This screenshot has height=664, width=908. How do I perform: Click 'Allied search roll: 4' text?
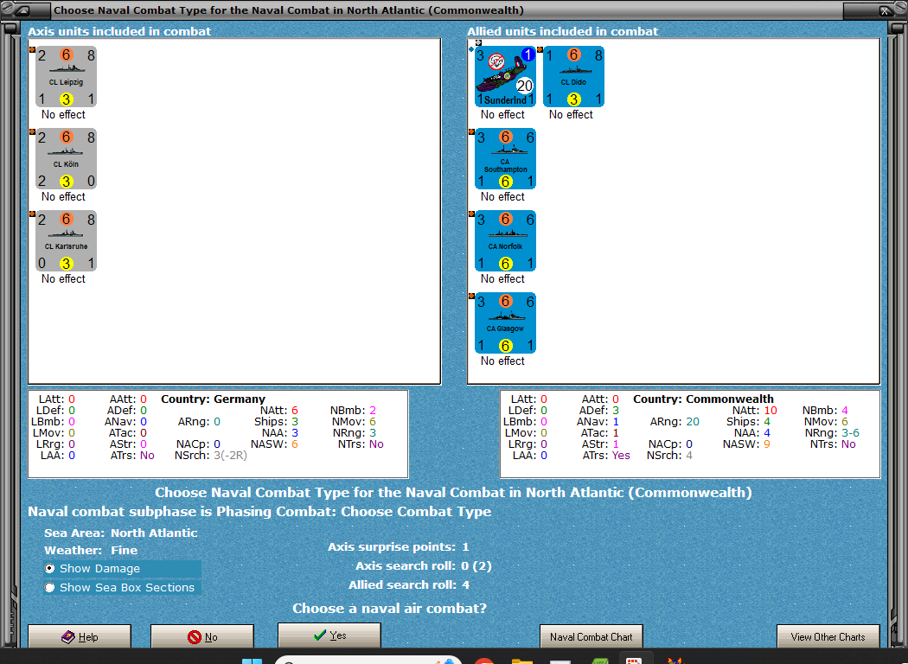click(x=409, y=584)
